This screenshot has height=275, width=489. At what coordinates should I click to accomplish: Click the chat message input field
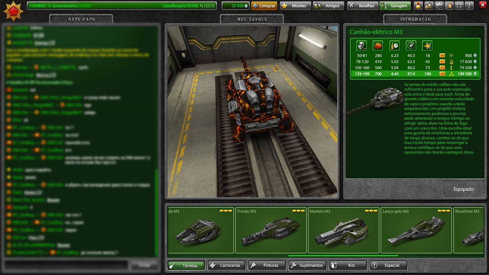(66, 265)
